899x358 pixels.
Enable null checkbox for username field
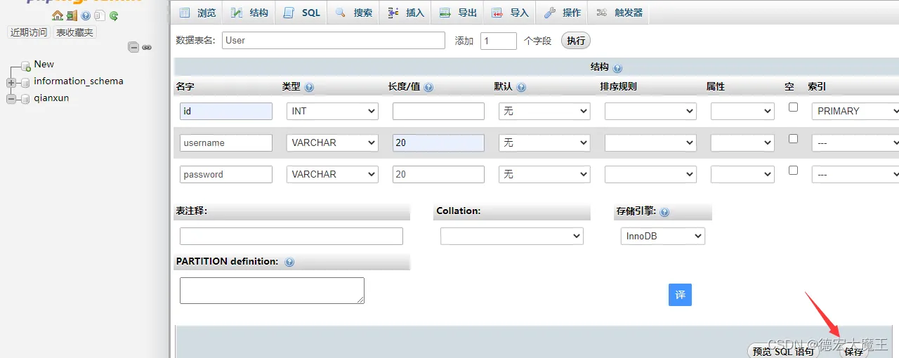[x=793, y=139]
